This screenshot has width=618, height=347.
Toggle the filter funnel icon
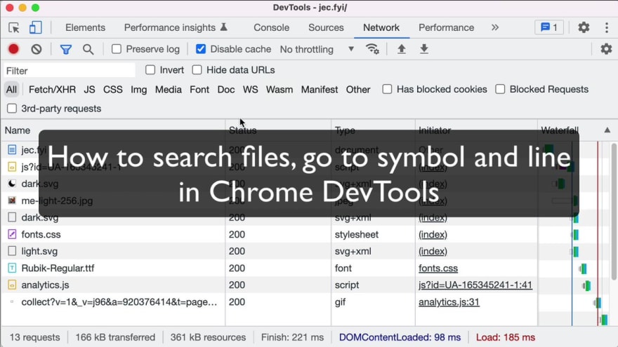[66, 49]
